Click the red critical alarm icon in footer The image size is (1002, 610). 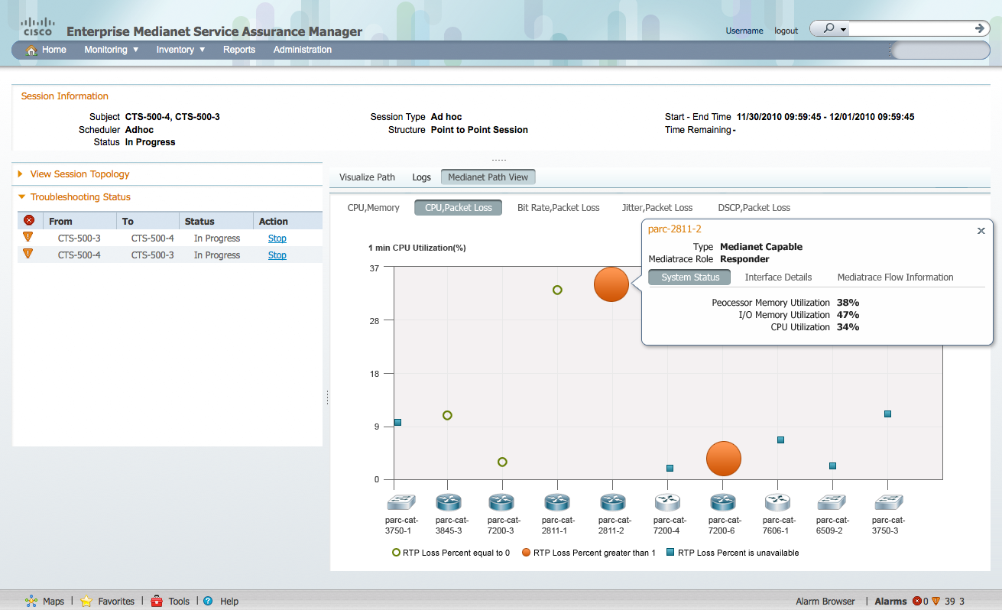point(917,601)
